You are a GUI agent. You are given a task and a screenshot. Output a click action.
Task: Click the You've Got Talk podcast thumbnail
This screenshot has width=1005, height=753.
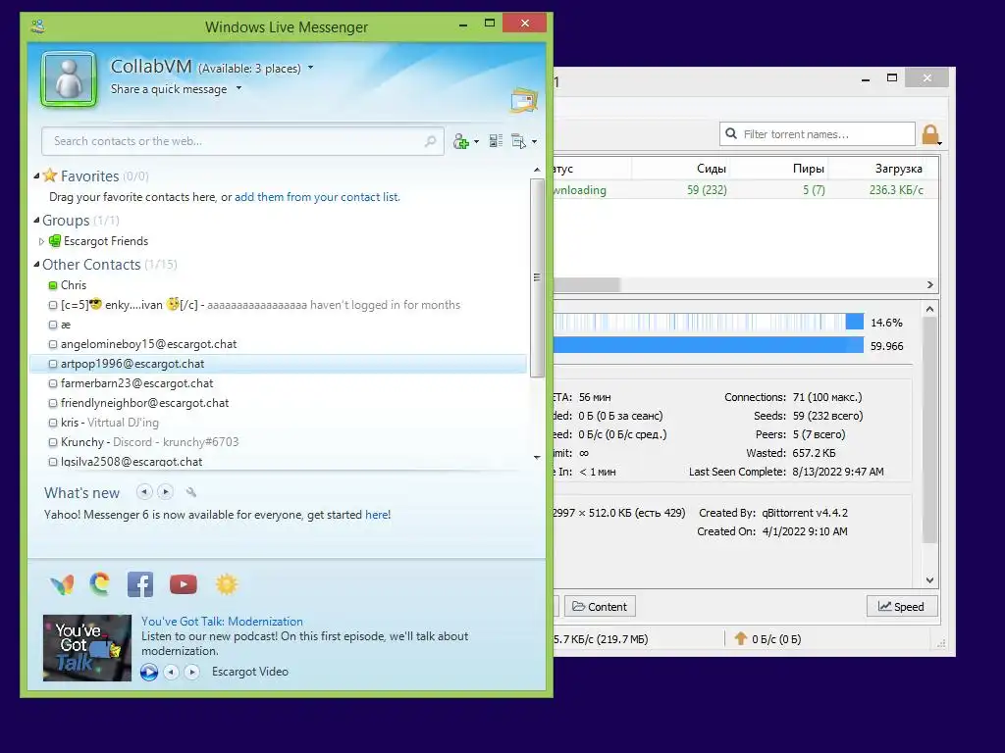(87, 647)
